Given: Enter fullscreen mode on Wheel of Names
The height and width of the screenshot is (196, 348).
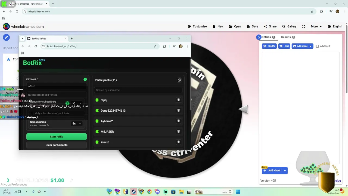Looking at the screenshot, I should tap(304, 26).
